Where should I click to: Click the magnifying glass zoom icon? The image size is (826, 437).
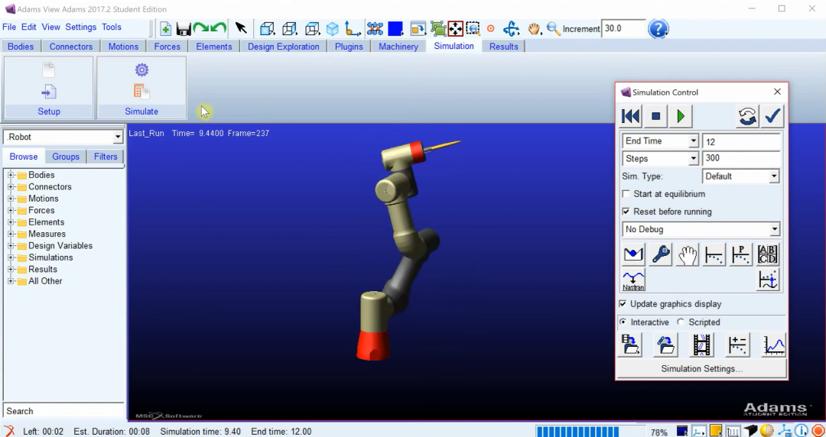coord(553,28)
